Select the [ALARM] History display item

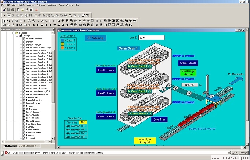33,44
